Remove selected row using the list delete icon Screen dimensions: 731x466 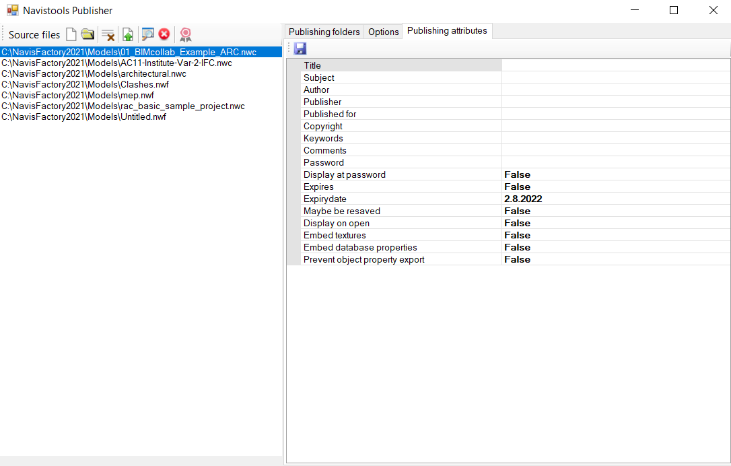108,35
